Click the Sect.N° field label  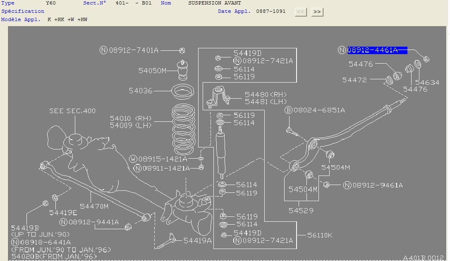coord(94,3)
